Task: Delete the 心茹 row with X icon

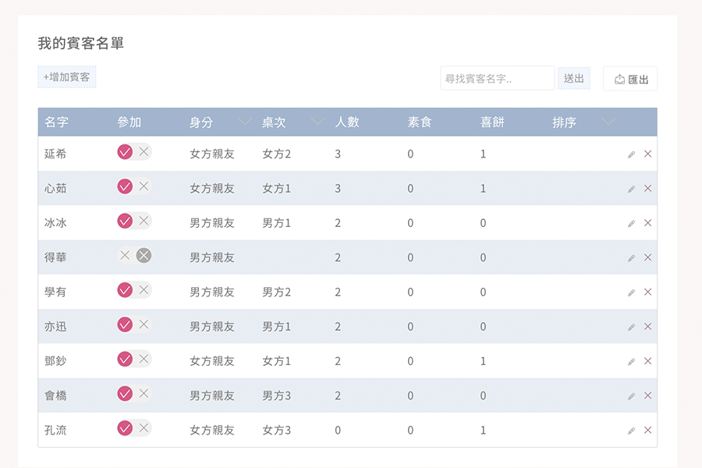Action: (647, 189)
